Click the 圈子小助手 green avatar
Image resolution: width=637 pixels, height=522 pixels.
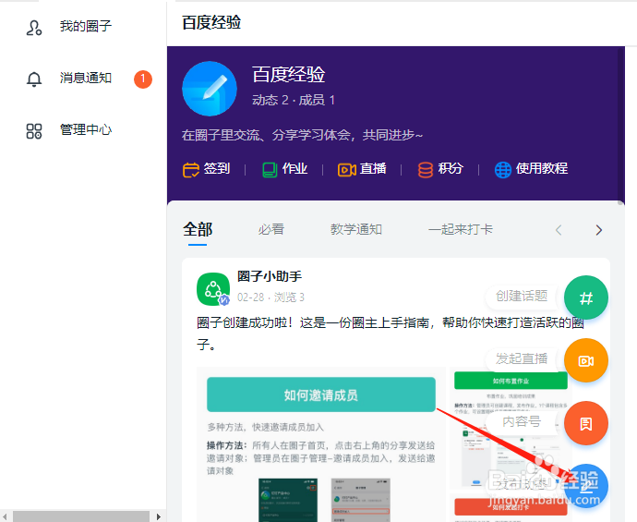point(213,289)
